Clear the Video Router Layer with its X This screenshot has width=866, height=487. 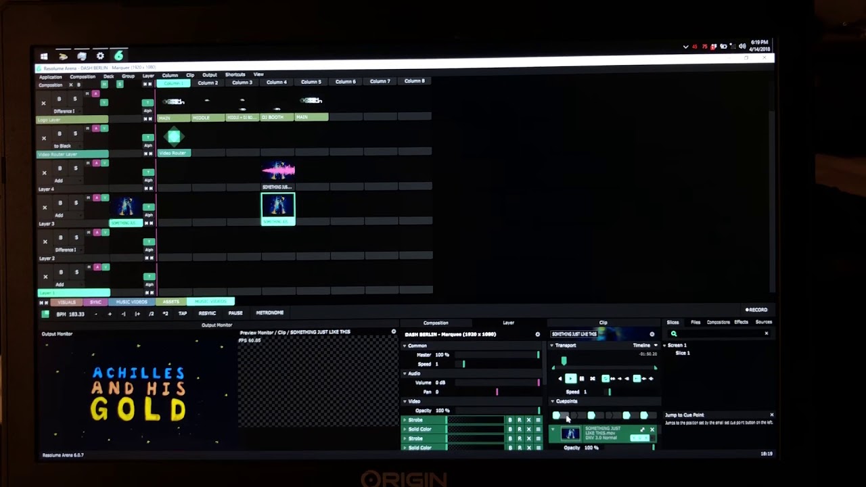pyautogui.click(x=44, y=138)
